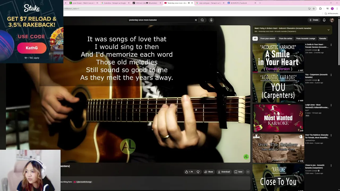Expand the Next up mix panel
Screen dimensions: 340x191
pyautogui.click(x=329, y=30)
